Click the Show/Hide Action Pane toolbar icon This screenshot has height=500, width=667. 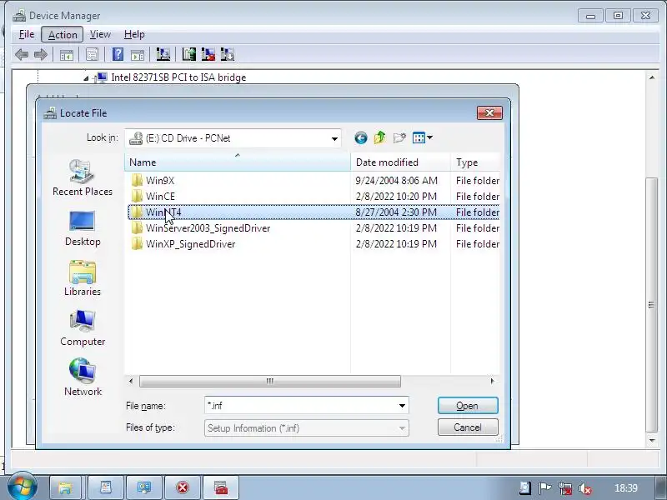[138, 55]
